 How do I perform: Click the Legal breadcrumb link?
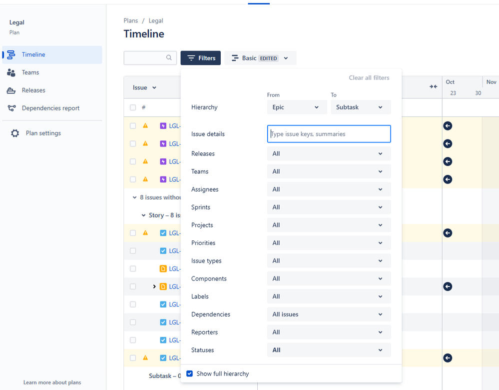click(x=156, y=20)
